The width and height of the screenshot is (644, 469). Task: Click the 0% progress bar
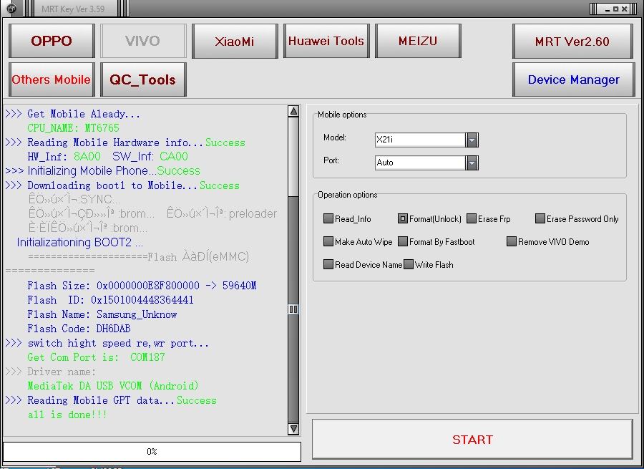pos(152,452)
